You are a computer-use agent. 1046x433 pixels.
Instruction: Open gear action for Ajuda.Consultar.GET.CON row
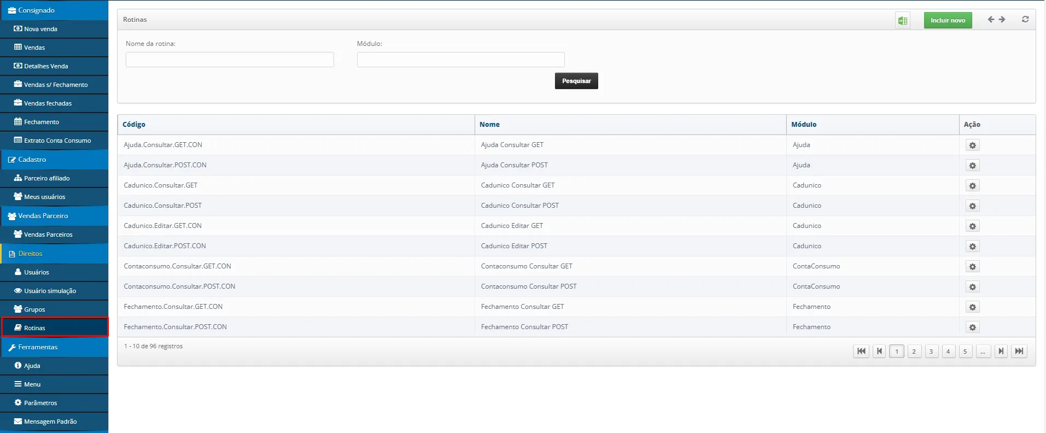pos(972,145)
